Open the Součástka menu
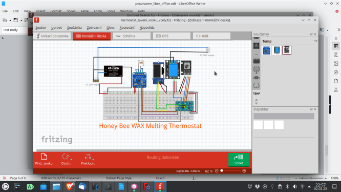341x192 pixels. pyautogui.click(x=74, y=28)
